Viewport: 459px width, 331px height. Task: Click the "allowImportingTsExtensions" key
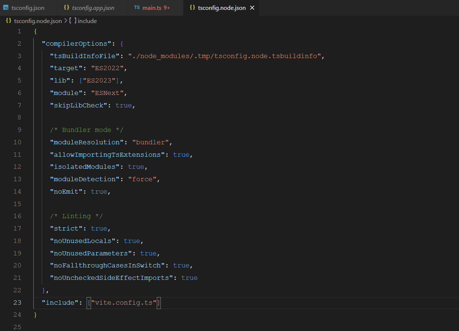point(107,155)
